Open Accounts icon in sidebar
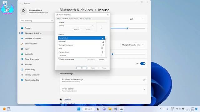The width and height of the screenshot is (200, 112). 22,54
